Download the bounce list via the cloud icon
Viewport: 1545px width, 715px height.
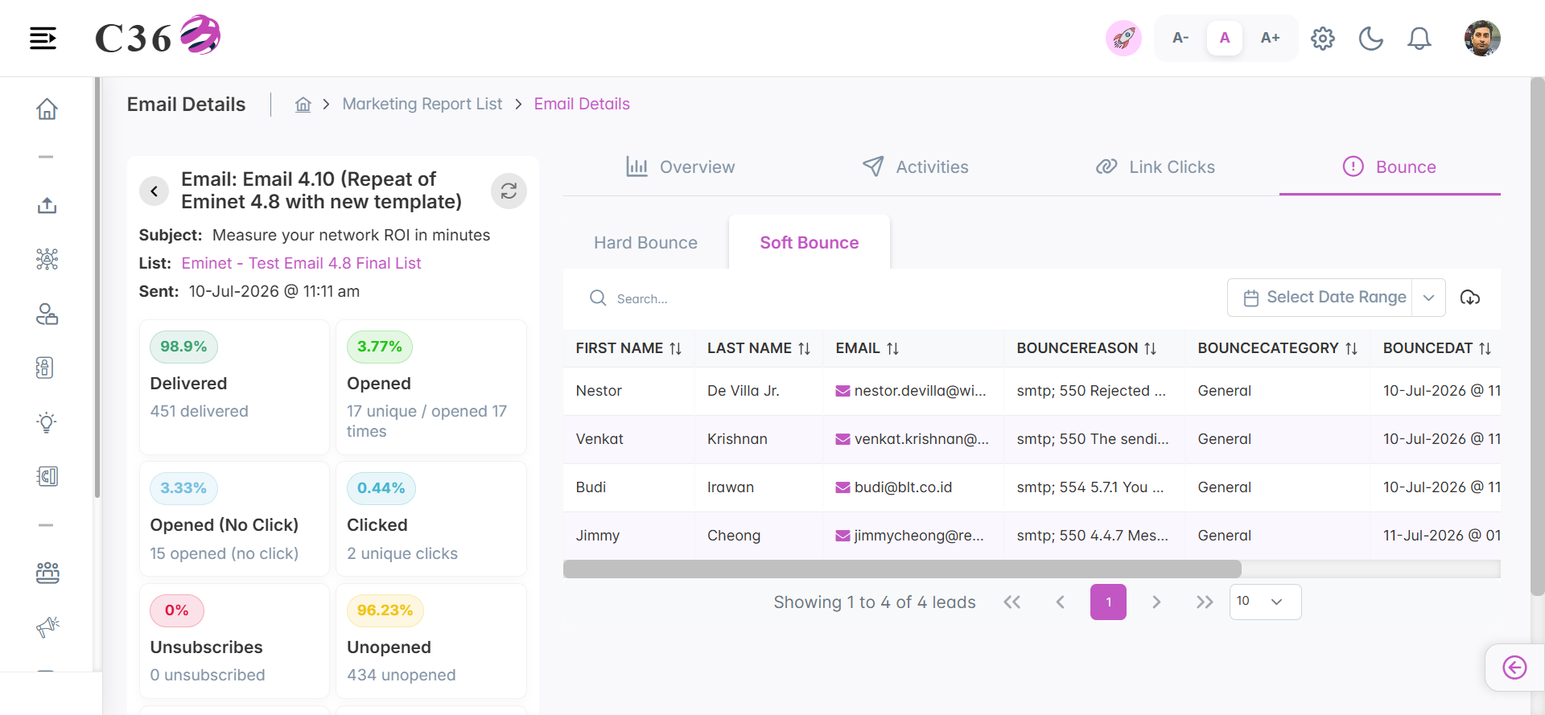click(1470, 298)
